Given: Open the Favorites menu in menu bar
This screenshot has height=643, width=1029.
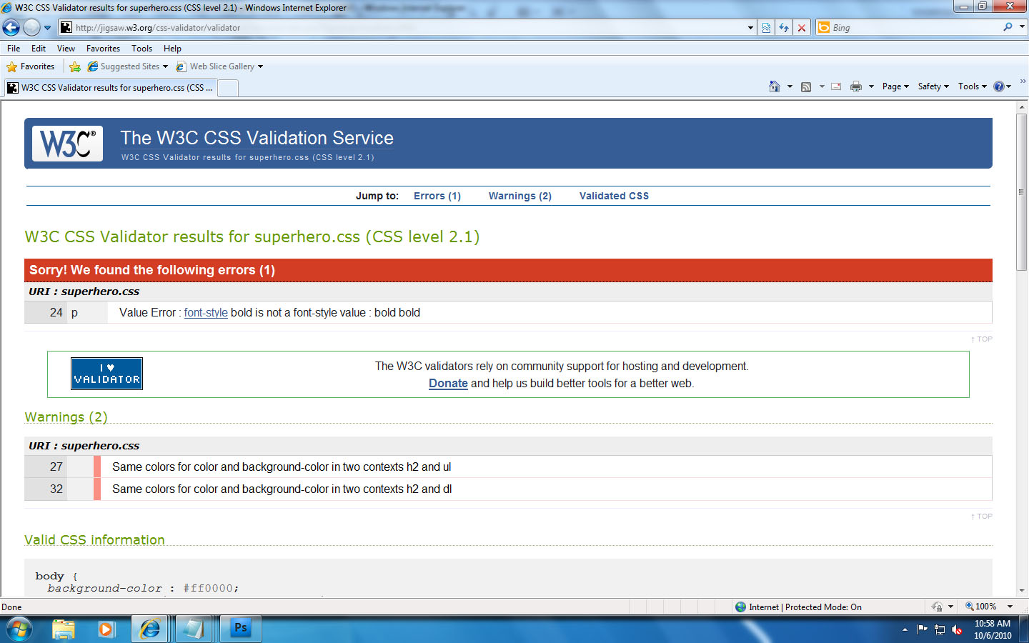Looking at the screenshot, I should [103, 49].
